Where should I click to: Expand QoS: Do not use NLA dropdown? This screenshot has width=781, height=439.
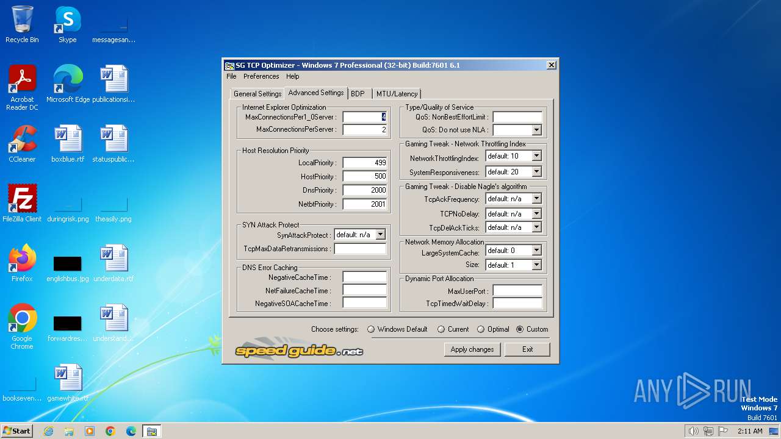click(x=536, y=130)
